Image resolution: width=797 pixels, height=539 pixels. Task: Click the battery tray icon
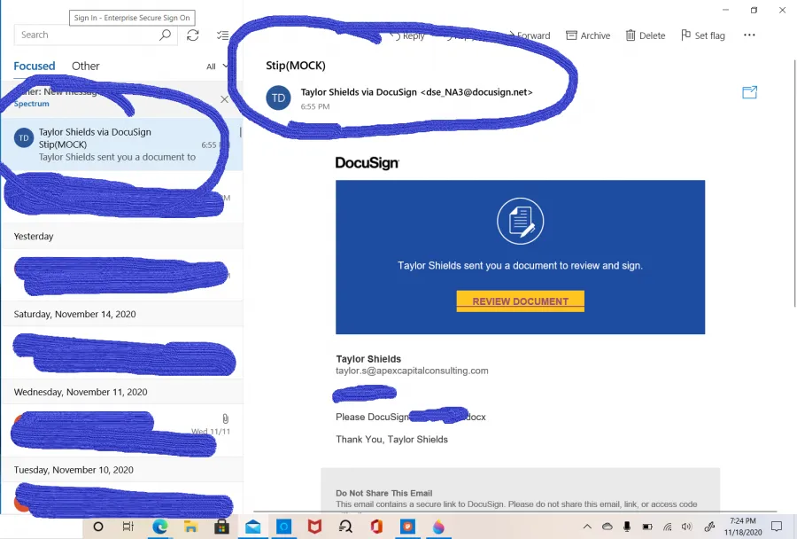[x=647, y=527]
